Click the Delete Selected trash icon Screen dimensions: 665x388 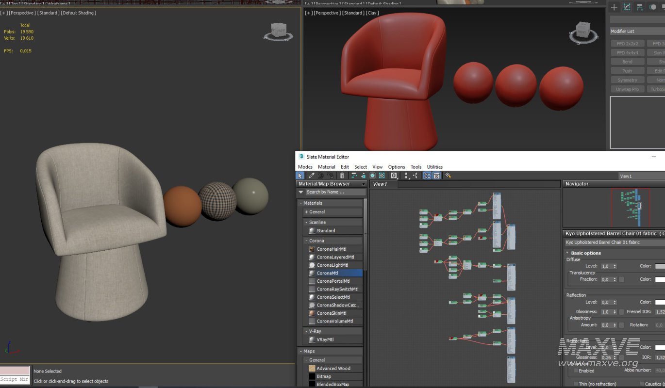342,176
